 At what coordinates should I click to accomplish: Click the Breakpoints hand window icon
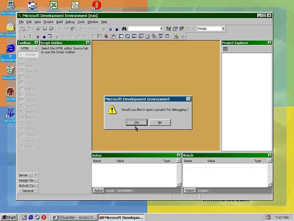point(113,36)
